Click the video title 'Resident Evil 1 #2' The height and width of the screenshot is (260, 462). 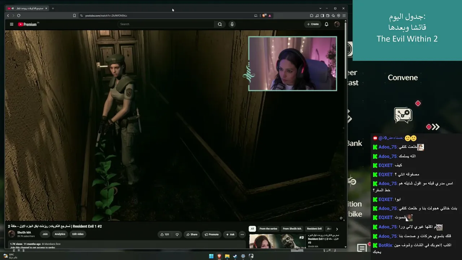55,226
